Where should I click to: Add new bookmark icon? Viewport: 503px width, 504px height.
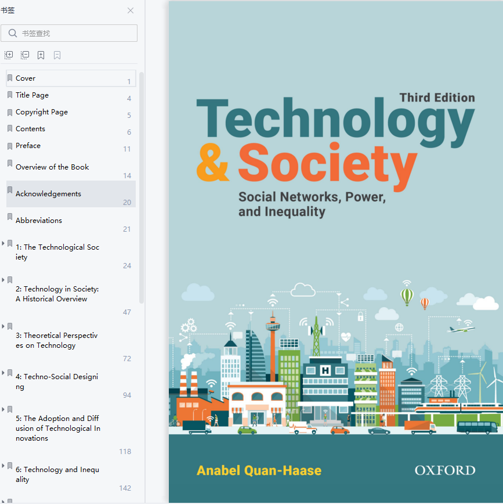tap(41, 55)
